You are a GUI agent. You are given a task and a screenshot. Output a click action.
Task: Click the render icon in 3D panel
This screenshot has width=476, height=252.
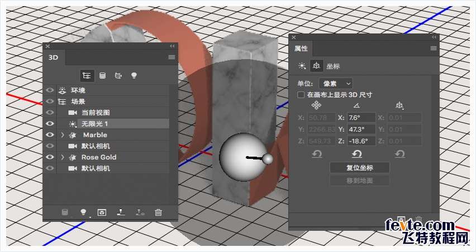coord(102,212)
